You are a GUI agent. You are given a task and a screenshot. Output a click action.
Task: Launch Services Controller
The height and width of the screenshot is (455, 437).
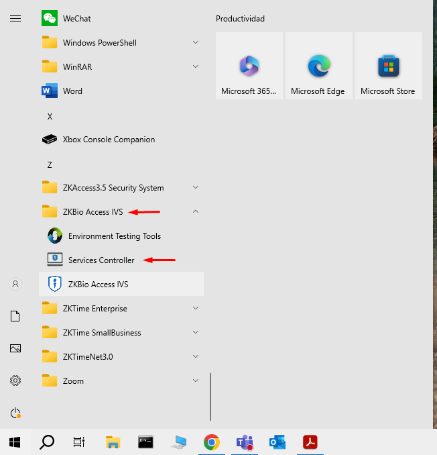121,260
